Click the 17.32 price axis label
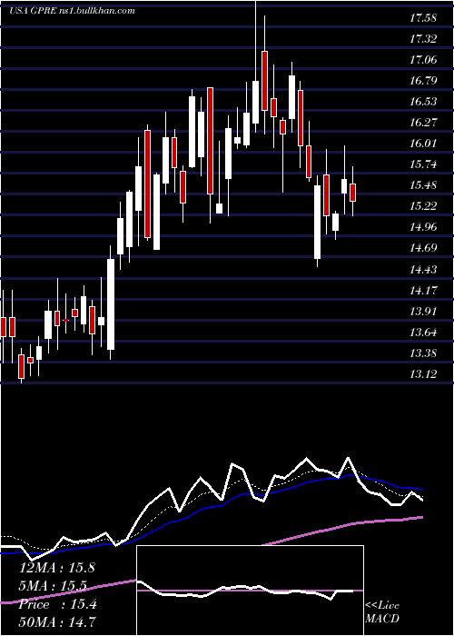The width and height of the screenshot is (454, 636). [x=424, y=39]
